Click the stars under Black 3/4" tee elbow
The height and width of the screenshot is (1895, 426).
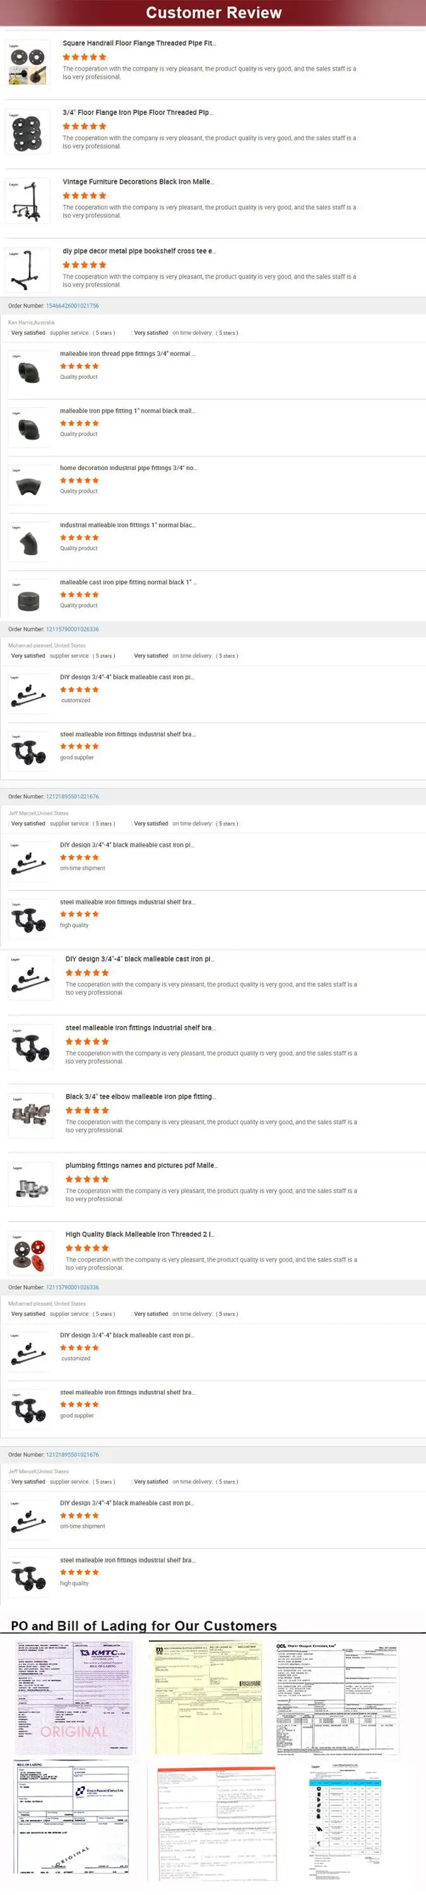point(86,1111)
